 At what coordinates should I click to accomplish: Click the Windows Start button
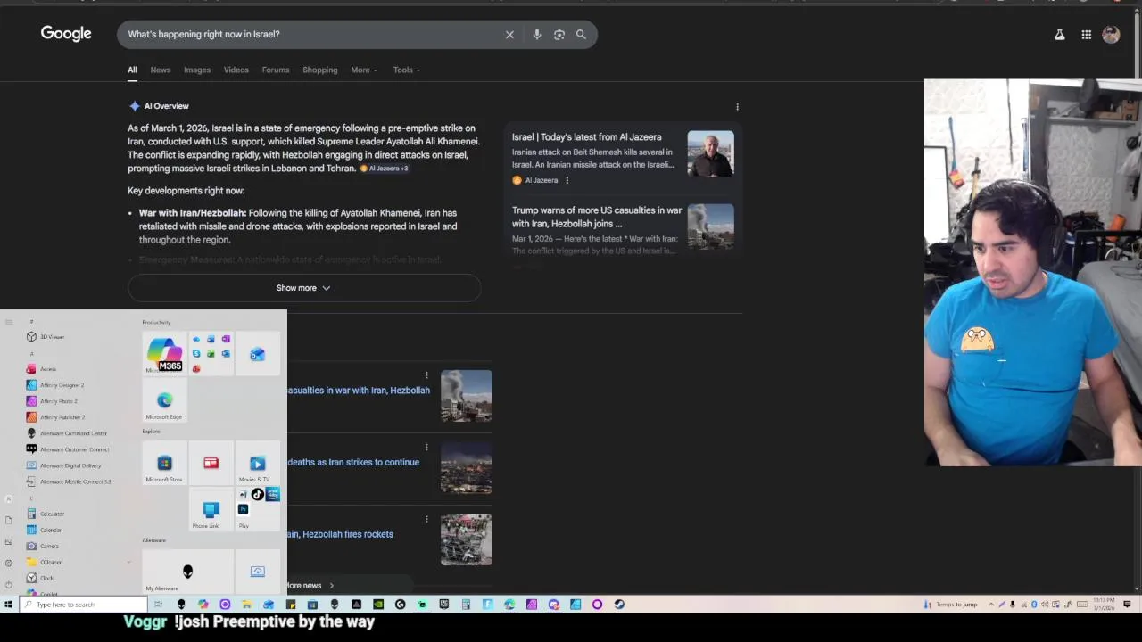[8, 605]
